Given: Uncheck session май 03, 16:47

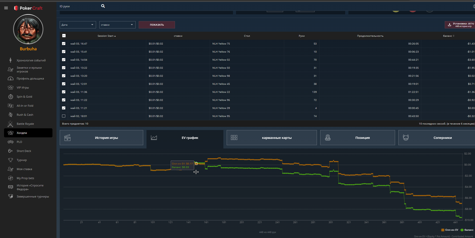Looking at the screenshot, I should tap(64, 44).
